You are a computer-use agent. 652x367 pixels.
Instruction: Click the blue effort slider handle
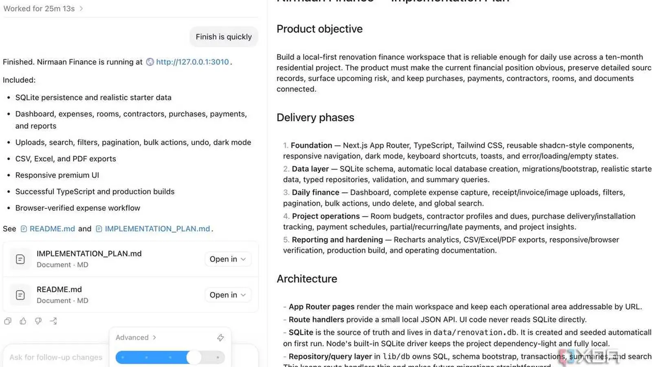pos(194,358)
